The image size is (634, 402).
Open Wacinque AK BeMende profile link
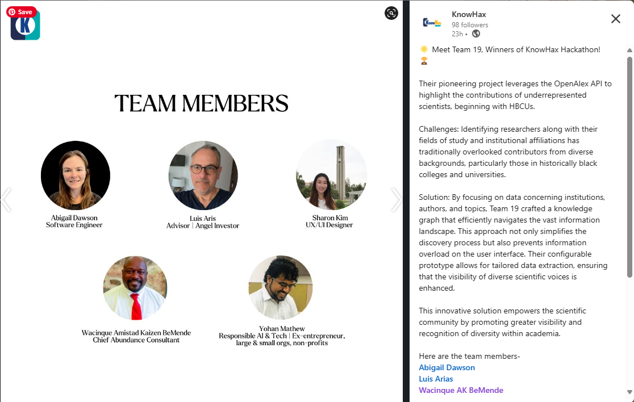click(x=461, y=390)
